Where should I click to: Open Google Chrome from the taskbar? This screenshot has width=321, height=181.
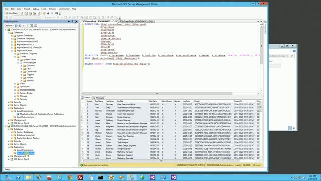point(70,177)
